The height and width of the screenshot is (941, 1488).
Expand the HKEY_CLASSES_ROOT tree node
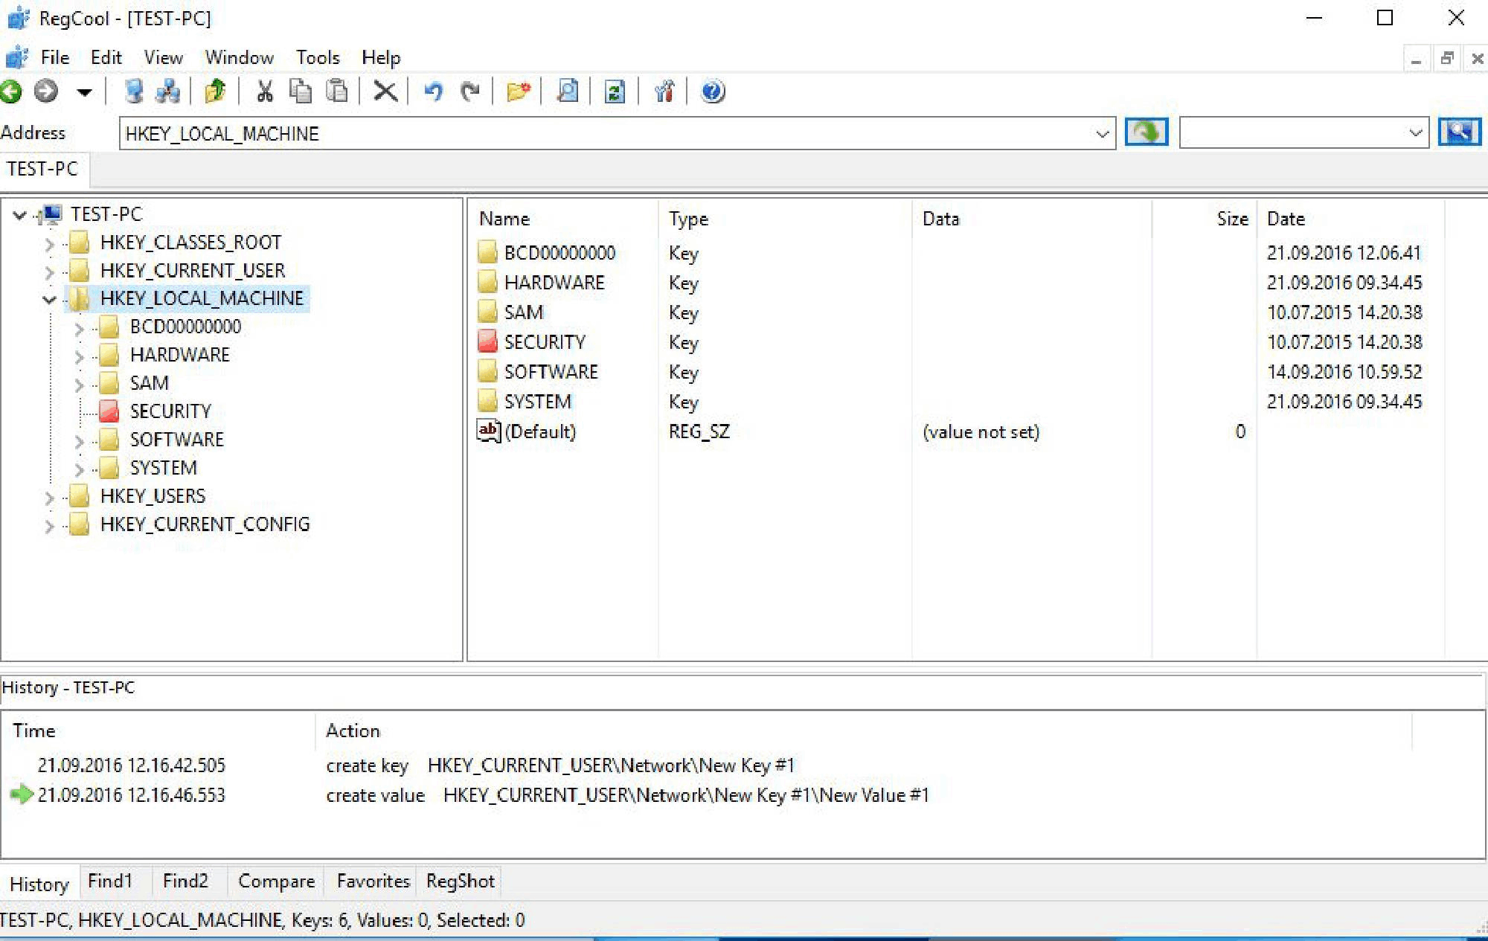[50, 243]
